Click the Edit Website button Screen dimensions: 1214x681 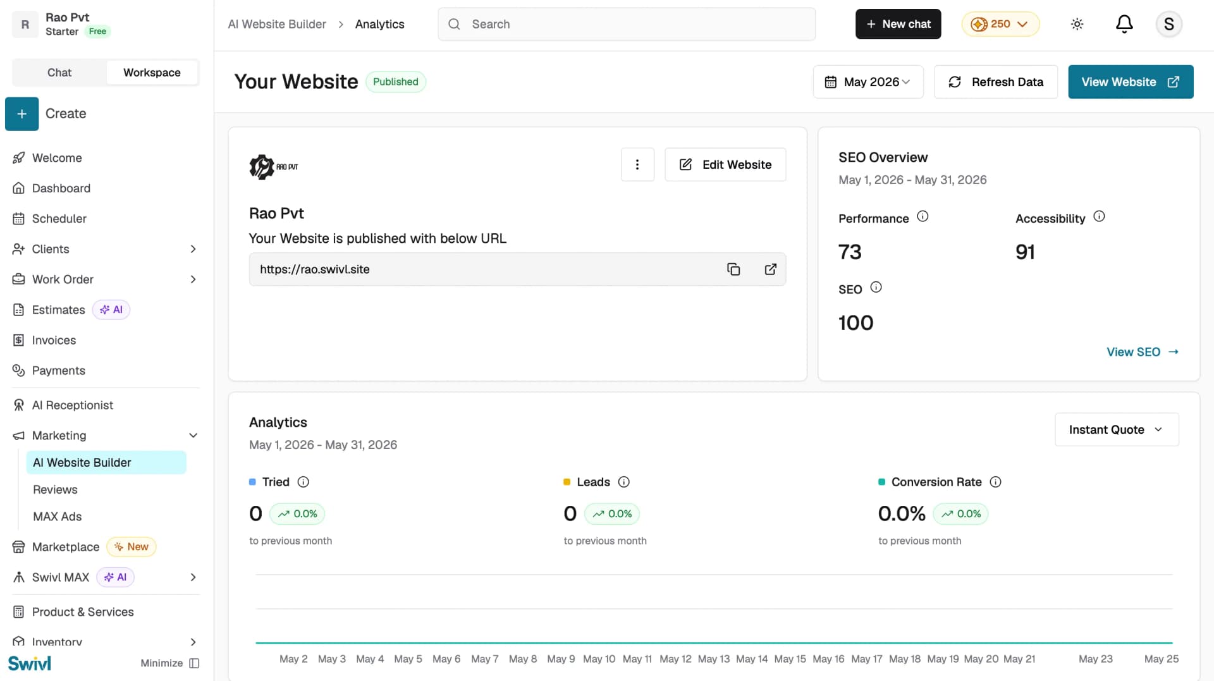(725, 164)
